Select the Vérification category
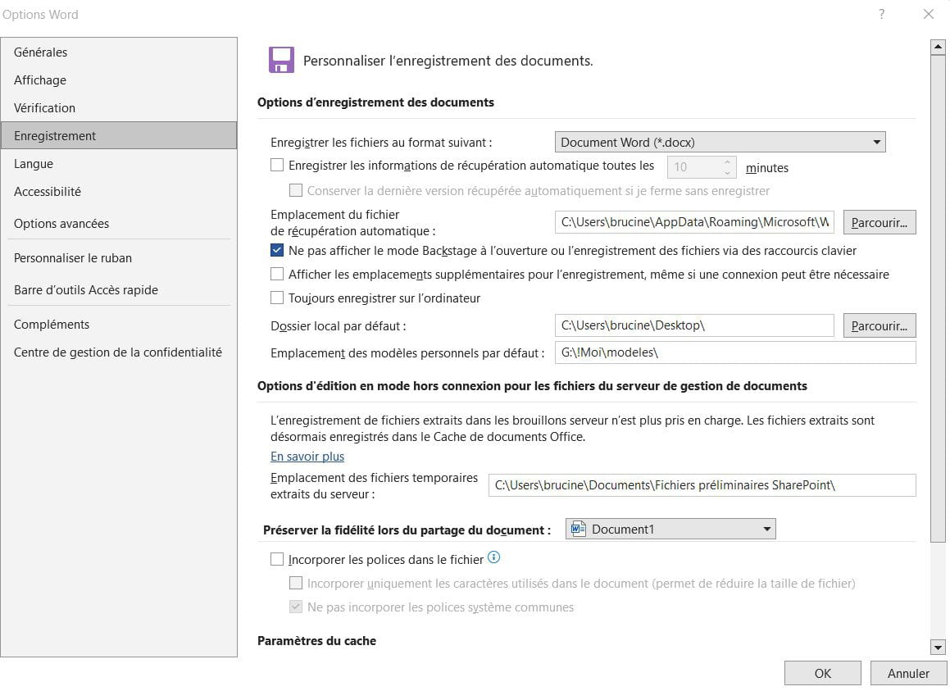 click(x=44, y=107)
